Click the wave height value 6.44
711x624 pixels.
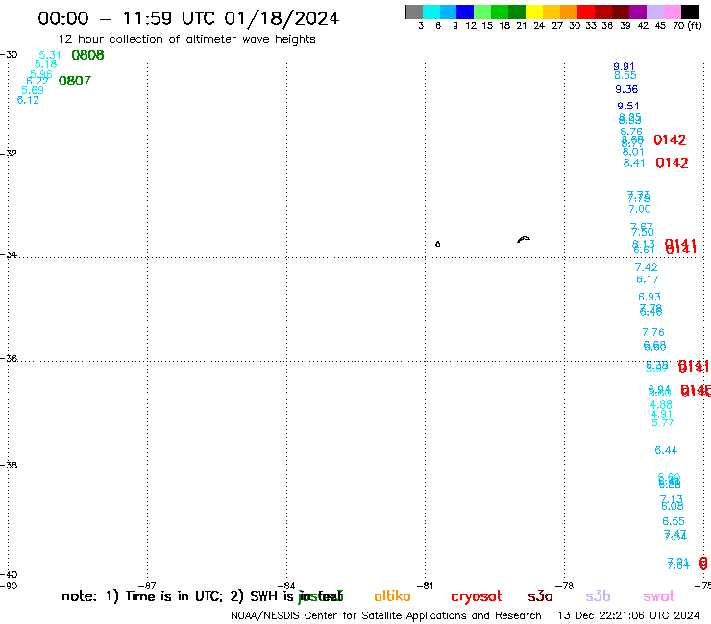tap(666, 450)
